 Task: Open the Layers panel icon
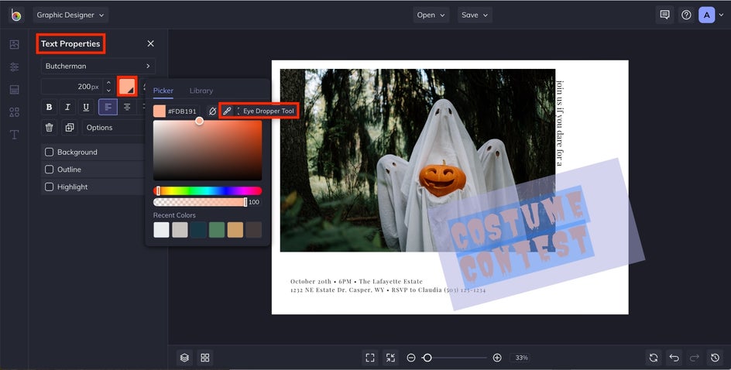184,358
